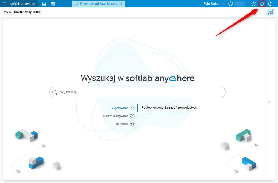Click the Ostatnio używane clock icon
This screenshot has width=278, height=183.
click(132, 116)
